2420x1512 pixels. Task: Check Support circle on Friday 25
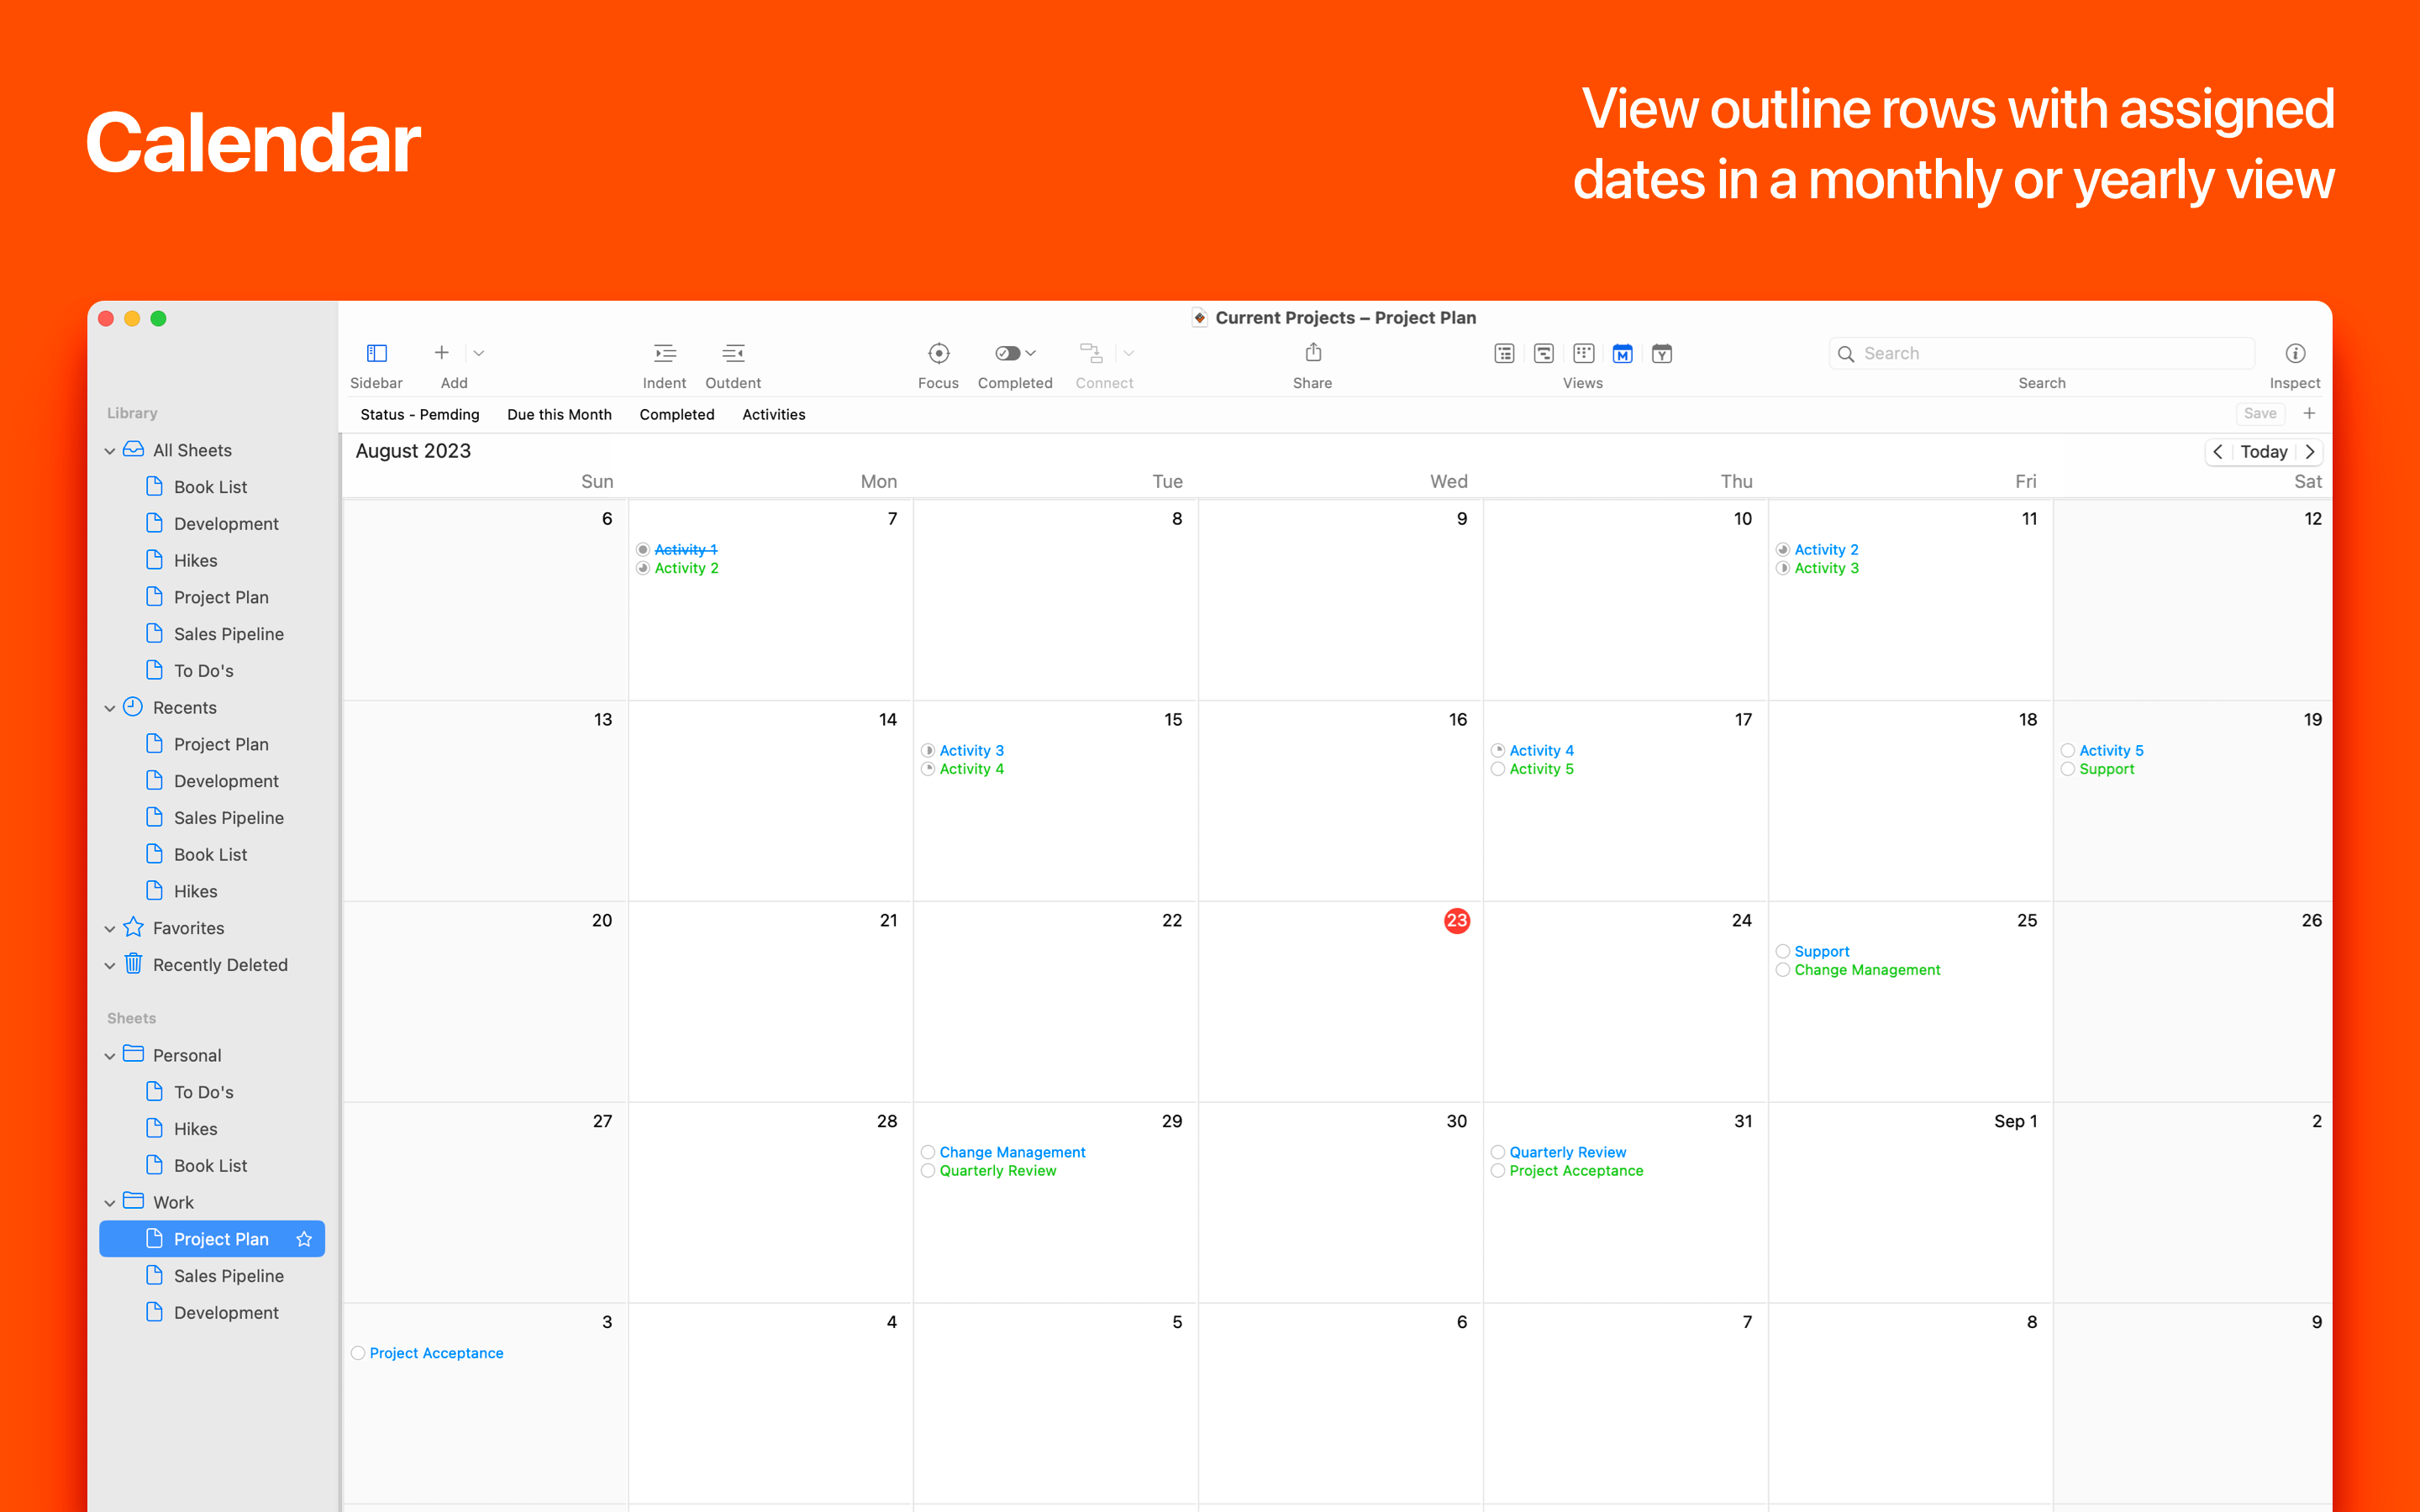1783,952
